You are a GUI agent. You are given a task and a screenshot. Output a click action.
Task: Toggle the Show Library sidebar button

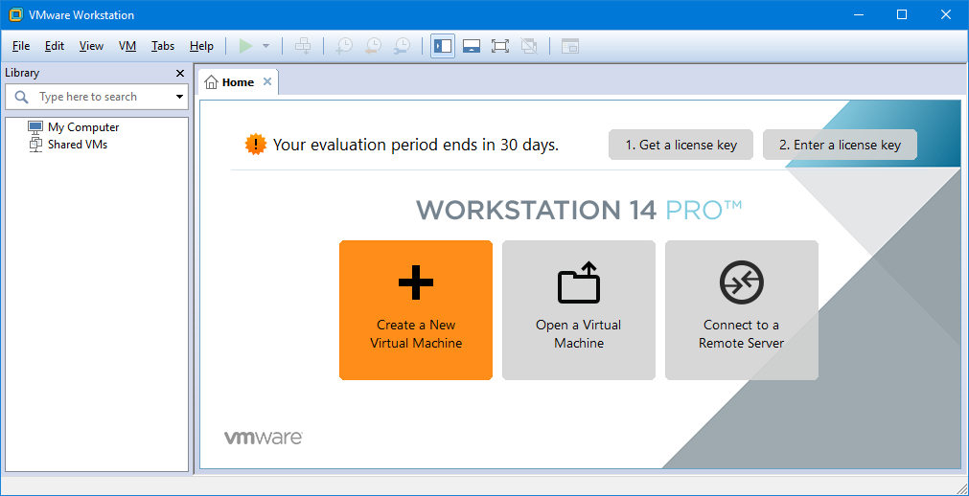[x=442, y=46]
